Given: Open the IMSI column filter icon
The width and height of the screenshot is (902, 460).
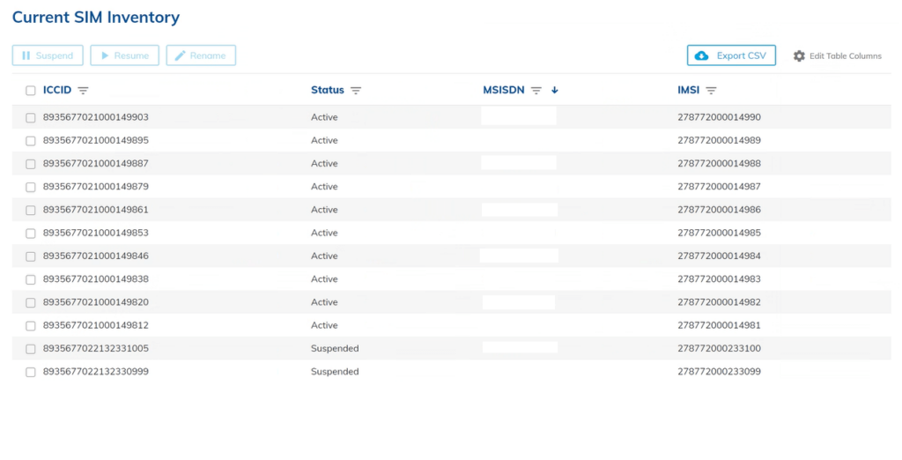Looking at the screenshot, I should [711, 91].
